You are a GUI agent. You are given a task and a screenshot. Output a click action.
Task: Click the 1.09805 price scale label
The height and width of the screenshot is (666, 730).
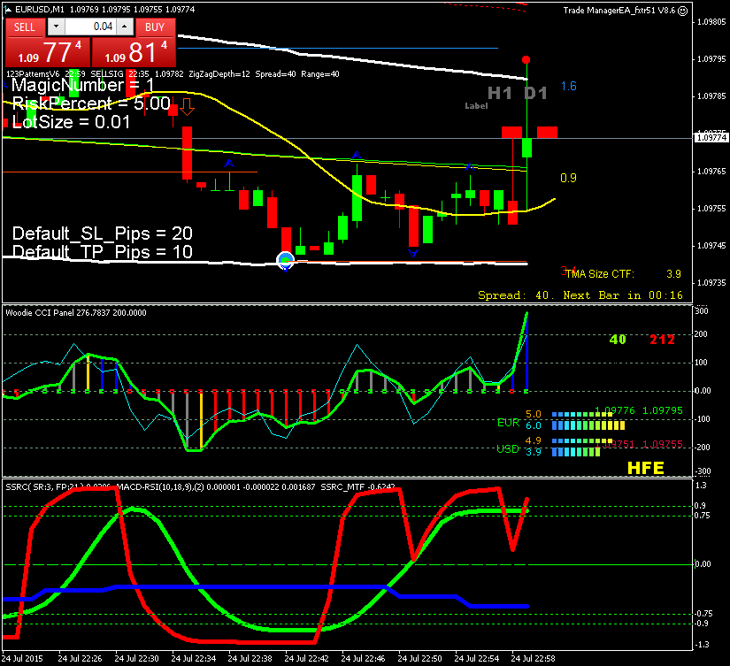[x=711, y=22]
